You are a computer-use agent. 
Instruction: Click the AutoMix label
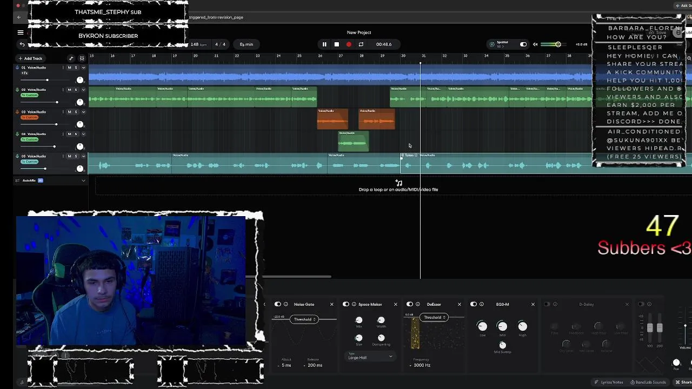coord(29,180)
